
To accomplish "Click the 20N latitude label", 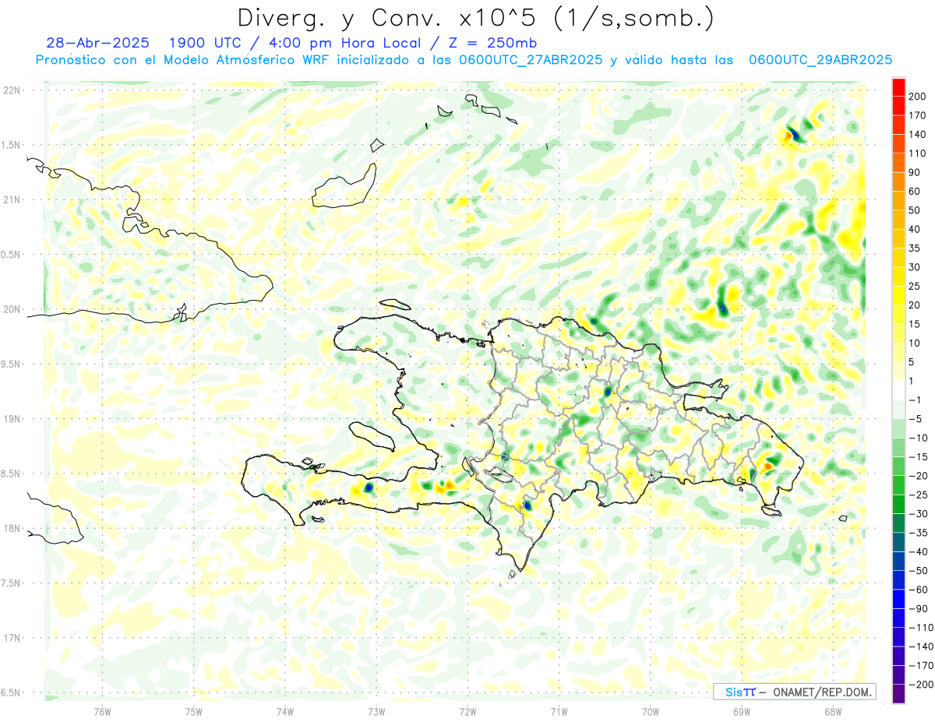I will click(11, 309).
